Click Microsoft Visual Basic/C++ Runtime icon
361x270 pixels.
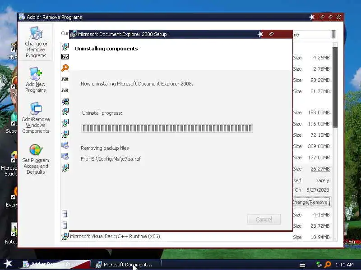(x=65, y=236)
